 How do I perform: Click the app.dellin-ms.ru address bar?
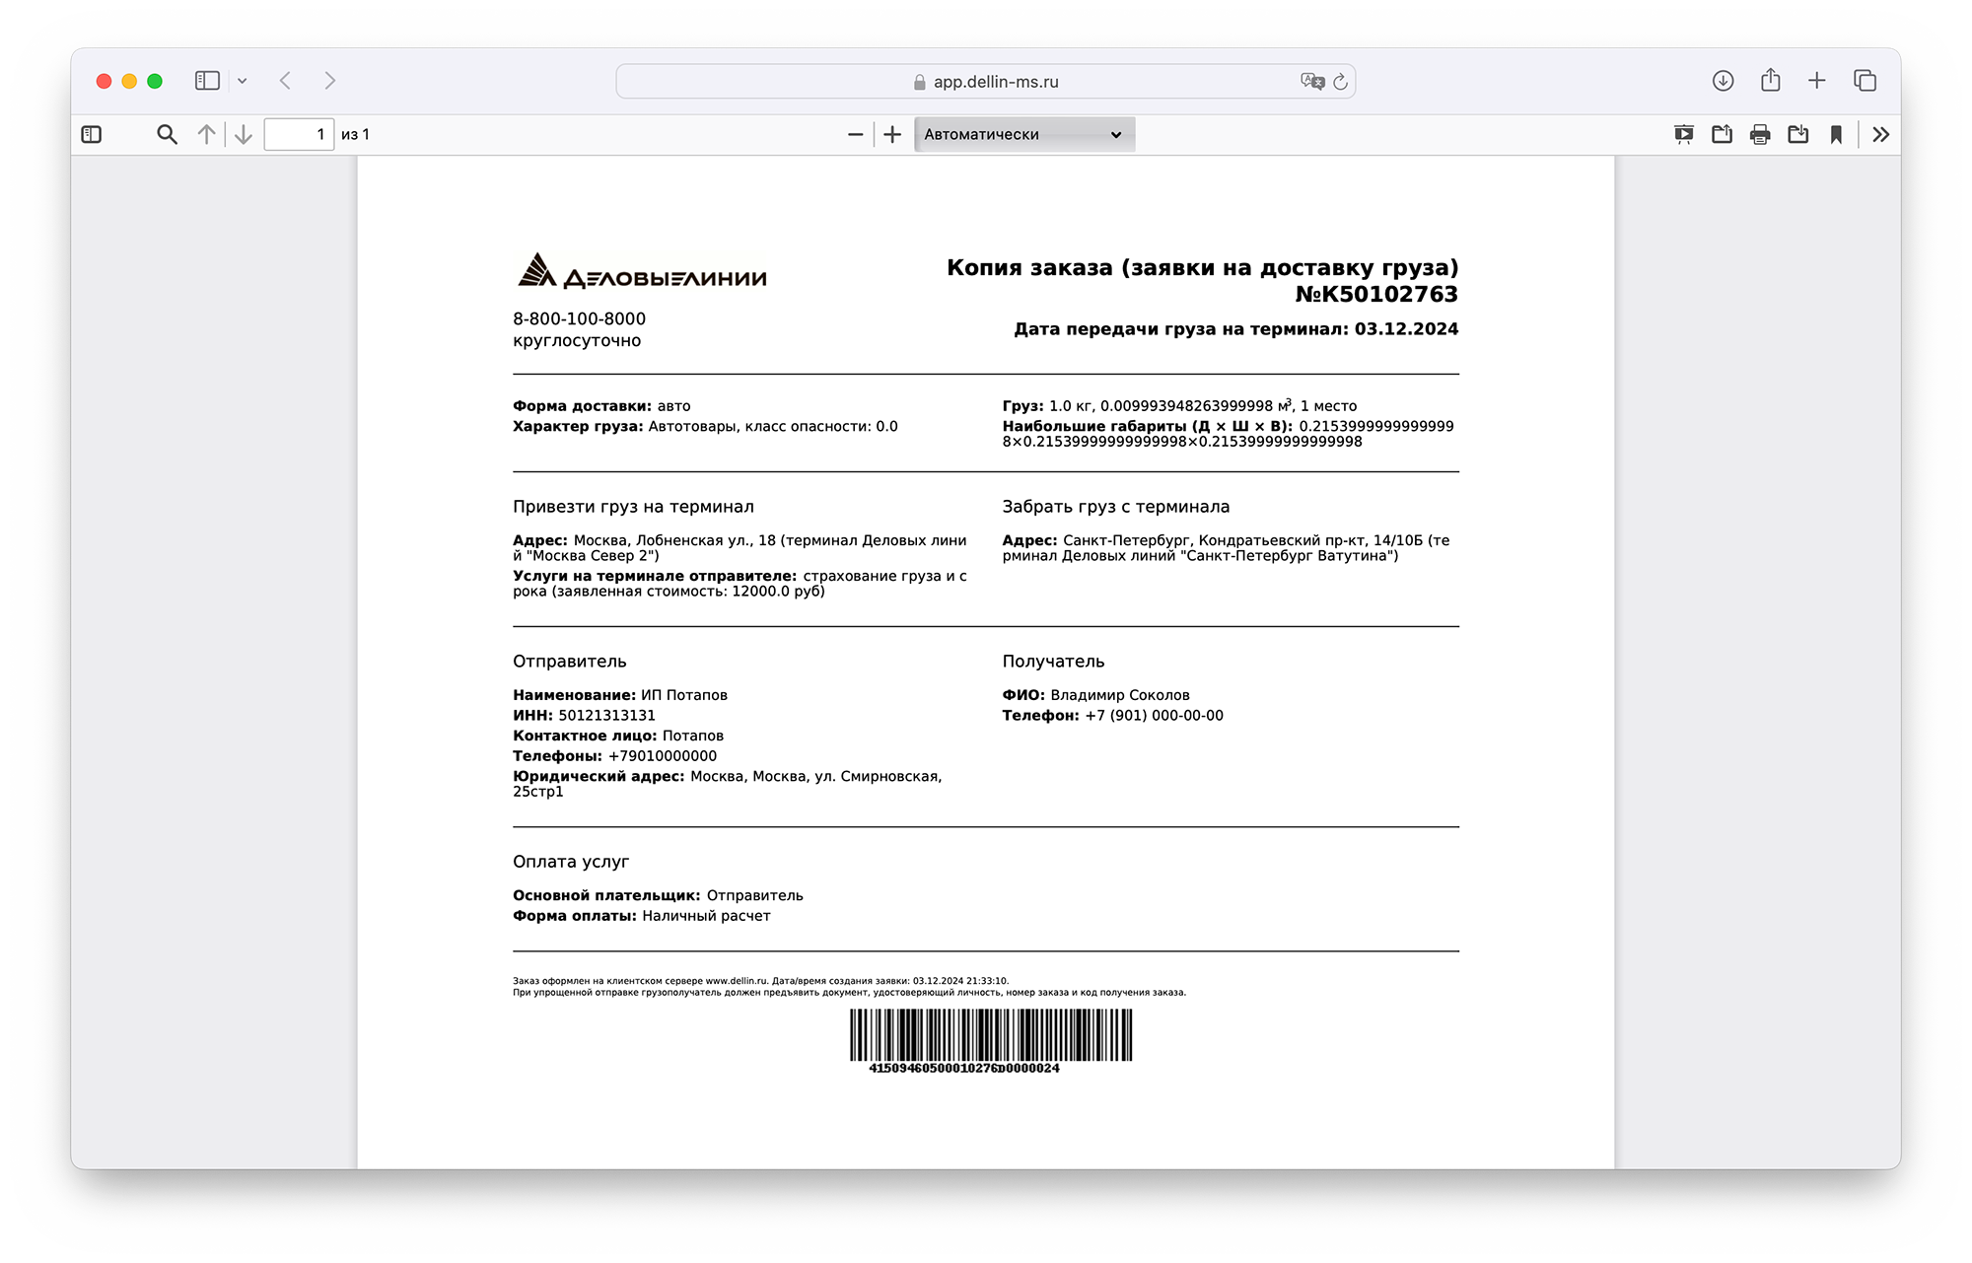tap(986, 82)
